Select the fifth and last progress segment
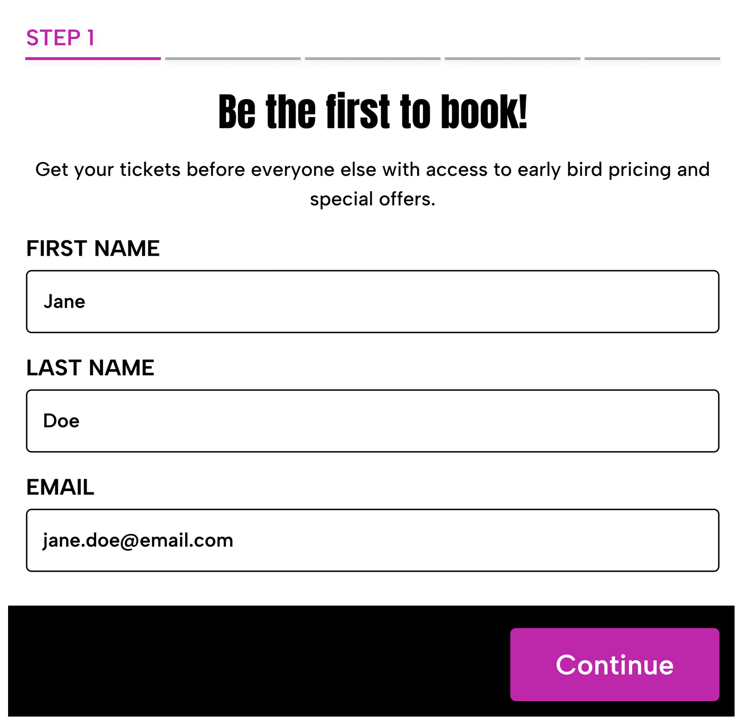 [x=652, y=59]
